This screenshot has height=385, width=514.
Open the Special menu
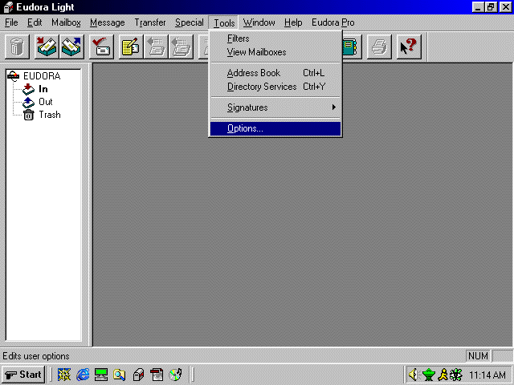point(190,22)
